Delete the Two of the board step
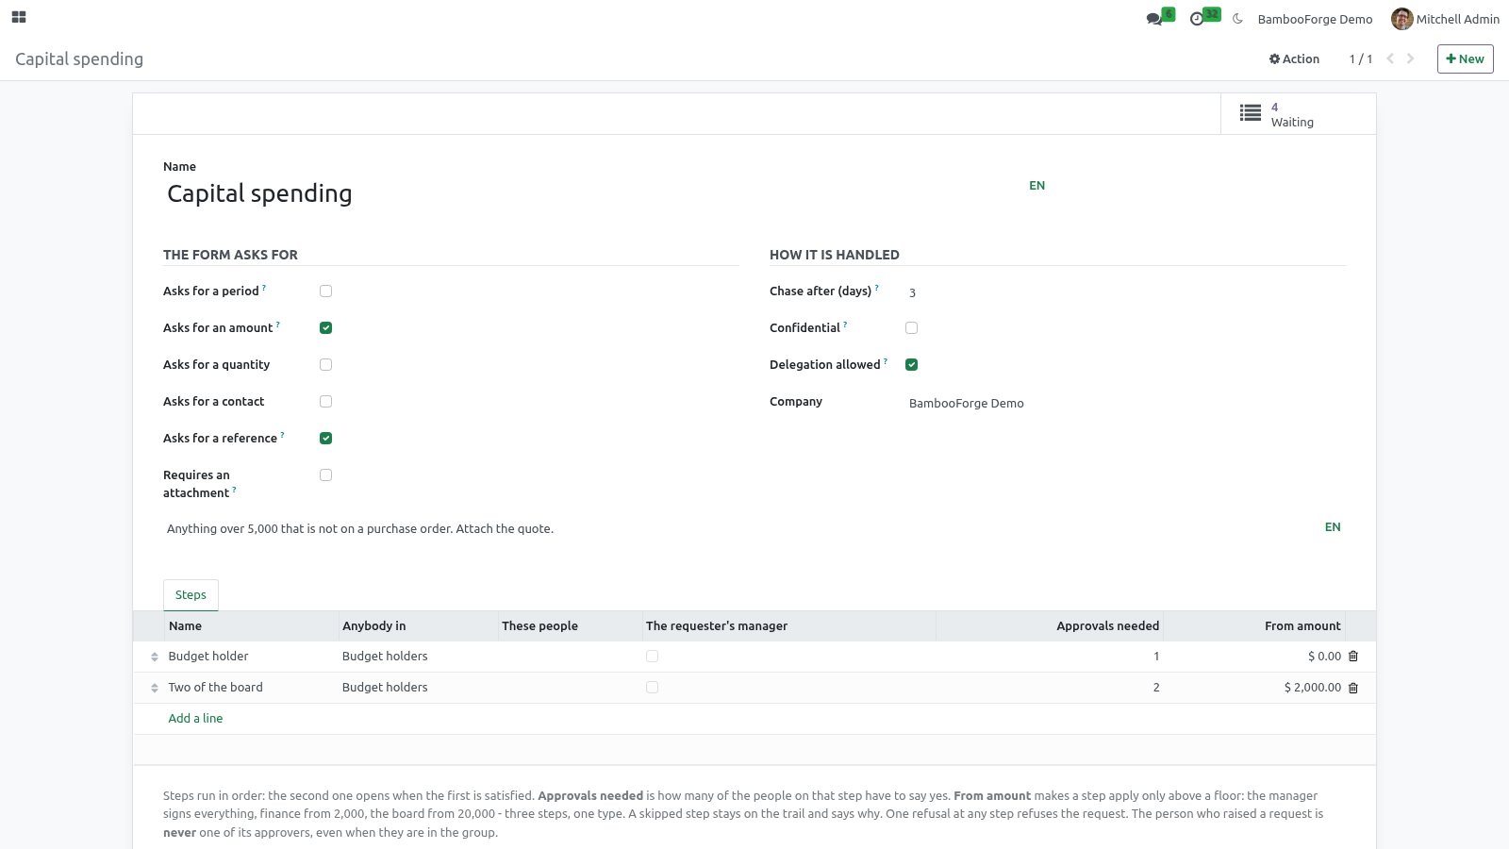 (1353, 688)
